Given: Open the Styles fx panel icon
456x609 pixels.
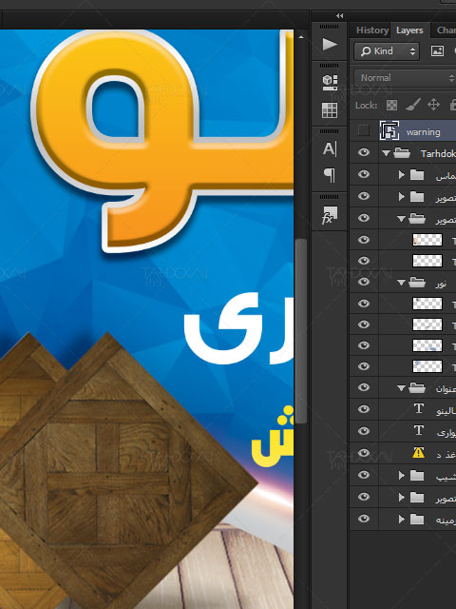Looking at the screenshot, I should pos(330,215).
